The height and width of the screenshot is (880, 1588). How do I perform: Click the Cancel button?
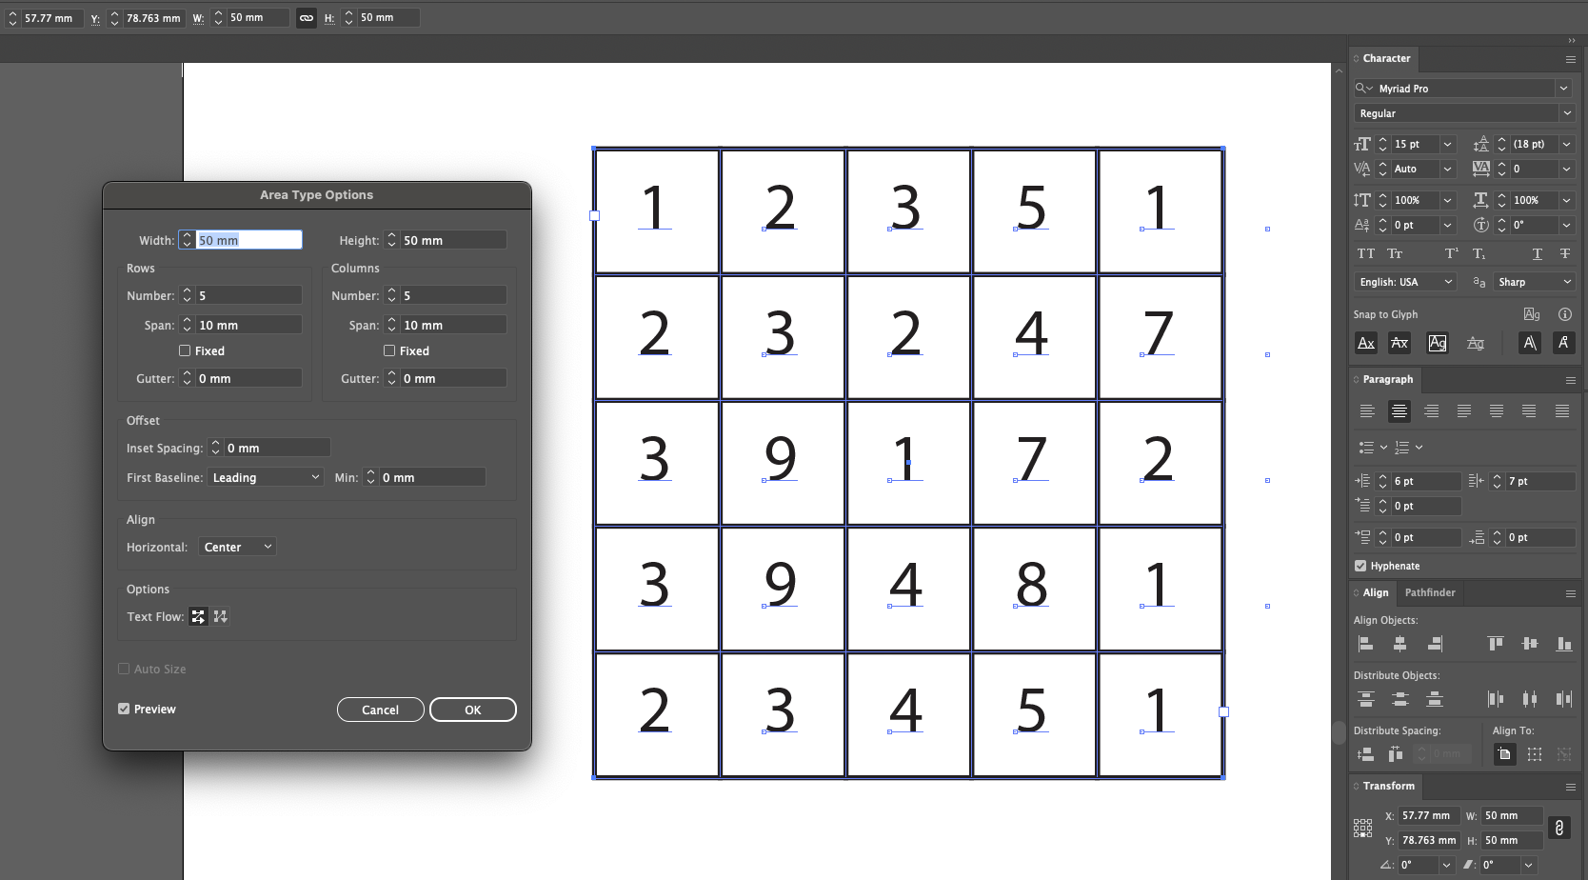click(x=380, y=710)
